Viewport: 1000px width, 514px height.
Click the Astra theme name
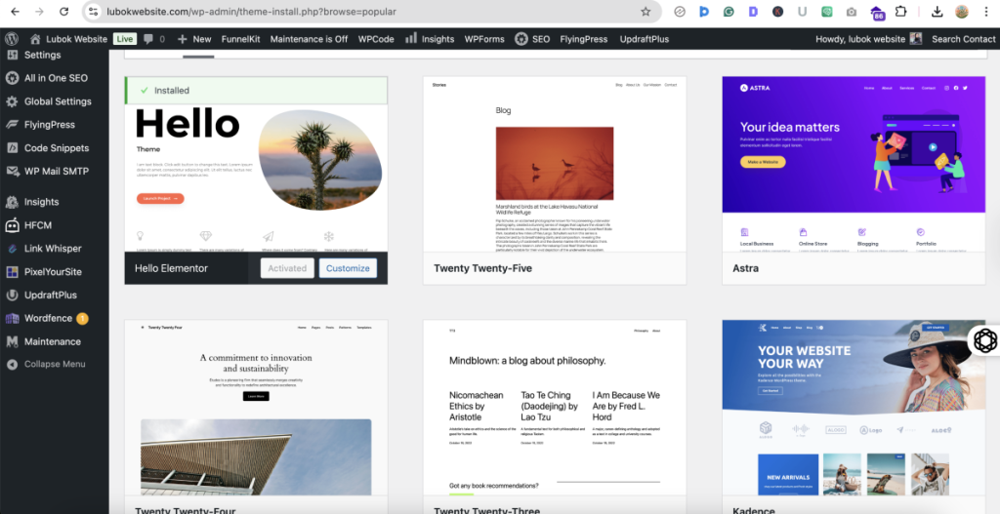point(745,268)
